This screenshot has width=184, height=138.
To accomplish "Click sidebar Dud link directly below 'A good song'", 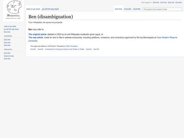I will pyautogui.click(x=7, y=59).
